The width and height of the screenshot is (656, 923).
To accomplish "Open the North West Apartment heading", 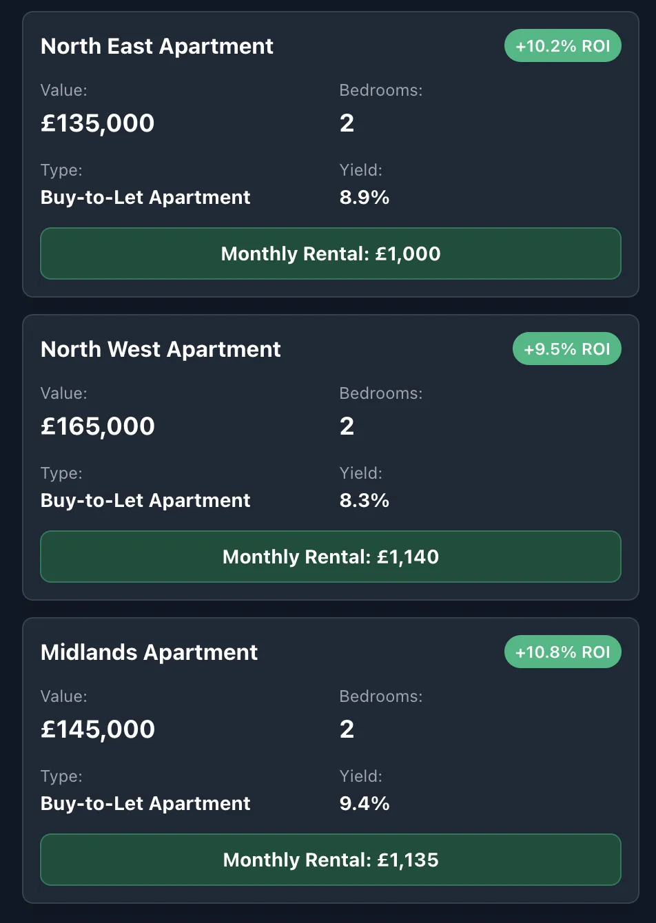I will [161, 349].
